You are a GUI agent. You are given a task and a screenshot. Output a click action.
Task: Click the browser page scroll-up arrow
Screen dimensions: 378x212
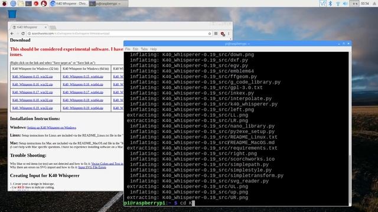click(x=231, y=39)
